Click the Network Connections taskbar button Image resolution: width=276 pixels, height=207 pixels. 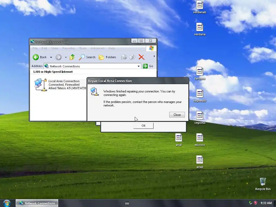[37, 203]
